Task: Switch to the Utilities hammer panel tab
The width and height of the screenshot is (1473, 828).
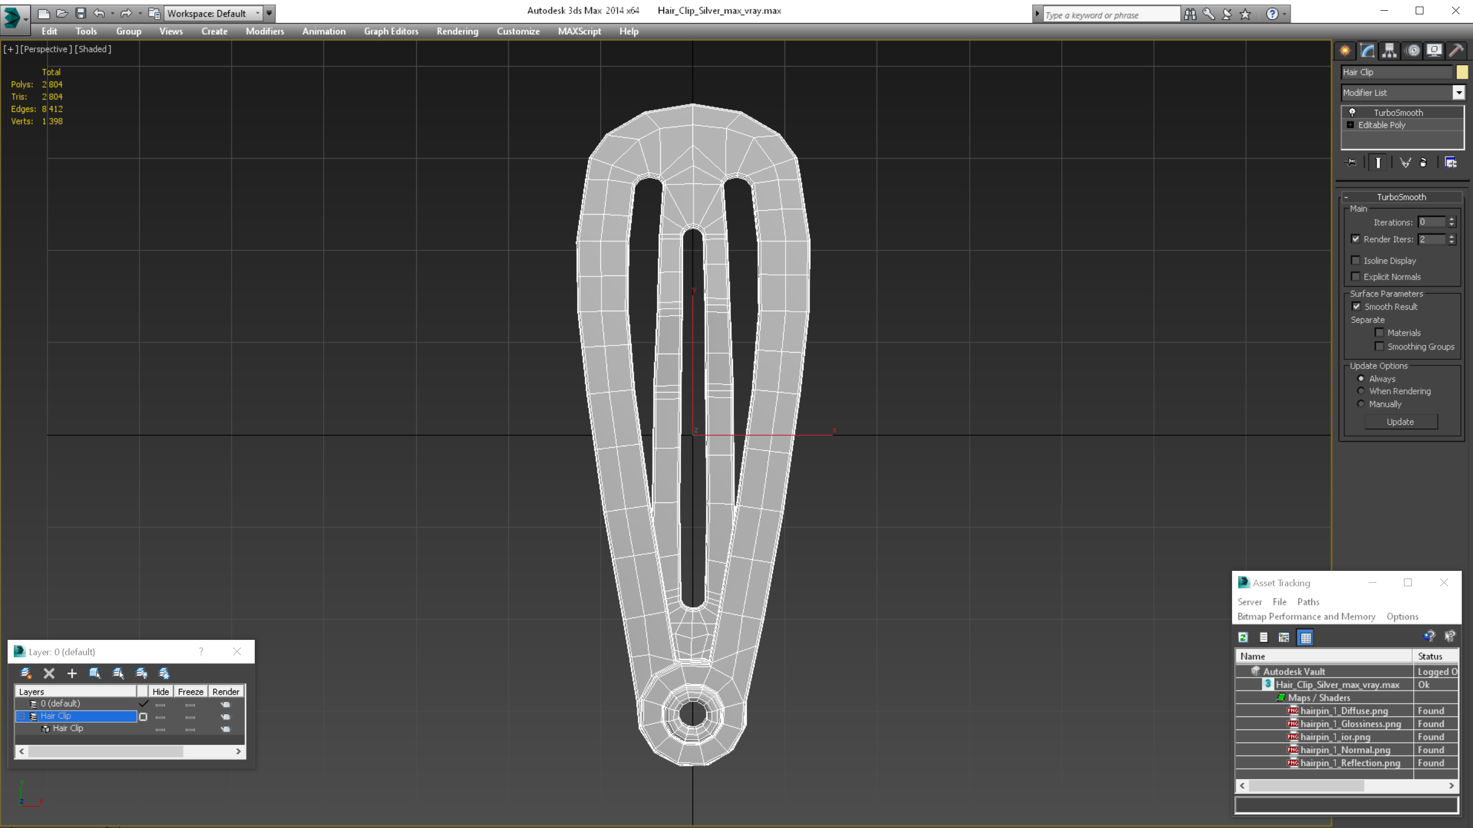Action: coord(1457,50)
